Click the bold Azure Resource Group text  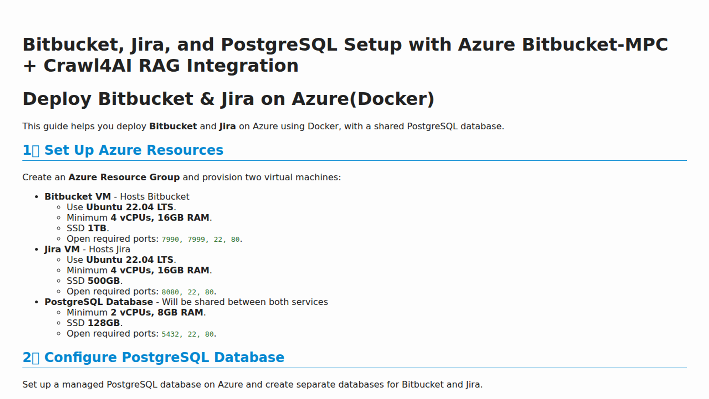pyautogui.click(x=124, y=177)
